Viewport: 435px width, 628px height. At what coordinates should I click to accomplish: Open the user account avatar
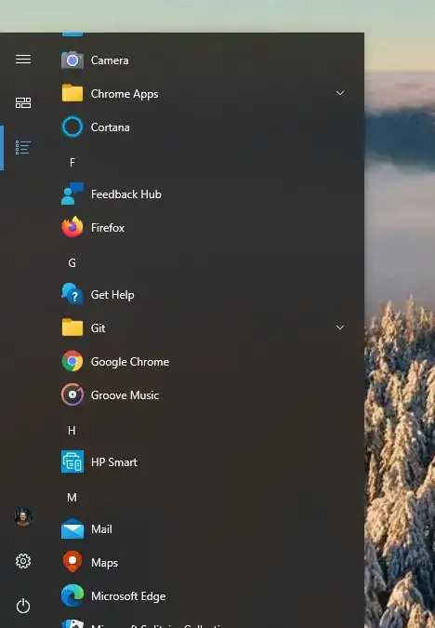click(23, 516)
